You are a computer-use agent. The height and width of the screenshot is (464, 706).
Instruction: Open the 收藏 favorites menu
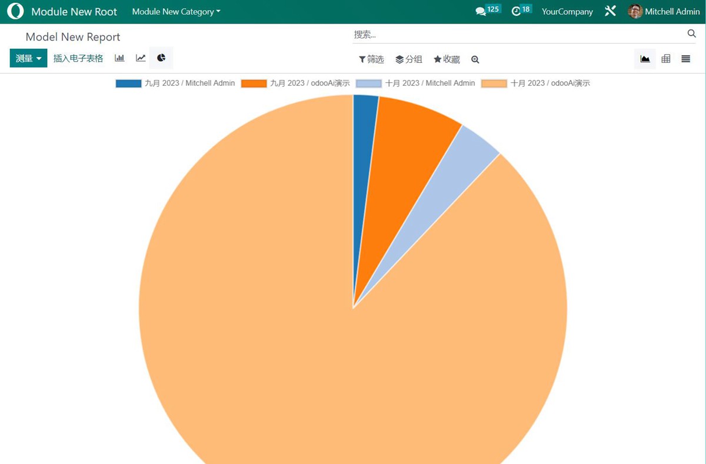(x=447, y=59)
